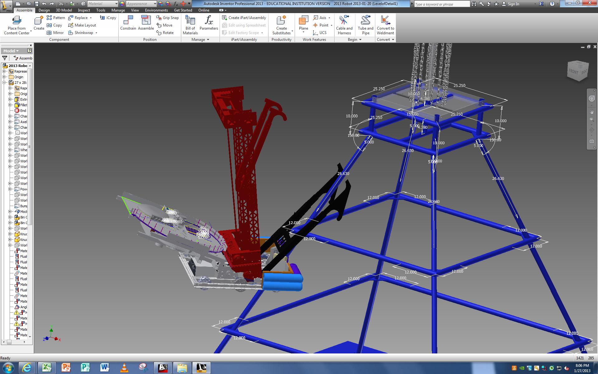Image resolution: width=598 pixels, height=374 pixels.
Task: Open the color wheel appearance picker
Action: coord(122,4)
